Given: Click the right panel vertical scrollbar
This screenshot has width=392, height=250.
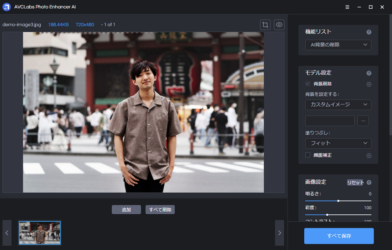Looking at the screenshot, I should [391, 75].
